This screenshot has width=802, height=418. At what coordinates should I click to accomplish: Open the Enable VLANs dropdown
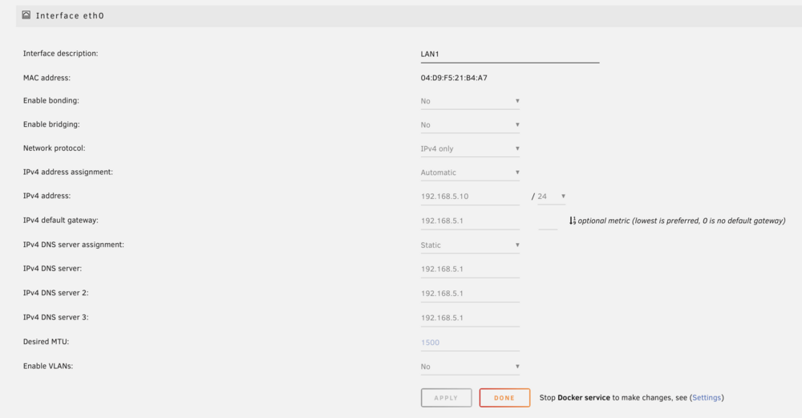tap(470, 367)
